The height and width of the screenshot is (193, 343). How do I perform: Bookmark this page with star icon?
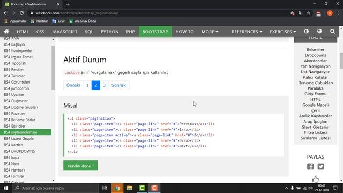[309, 13]
